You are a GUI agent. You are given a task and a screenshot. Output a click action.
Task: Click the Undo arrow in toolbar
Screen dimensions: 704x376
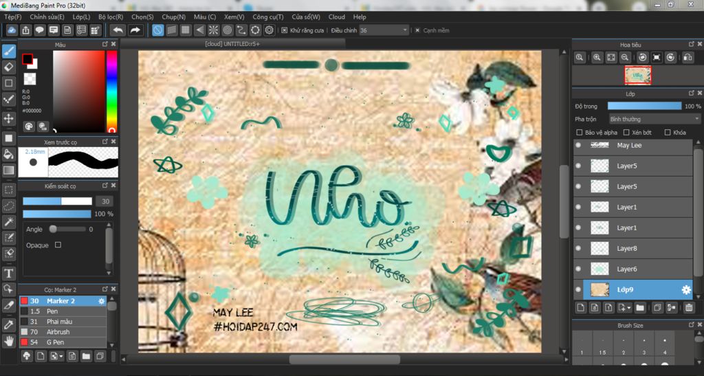pyautogui.click(x=118, y=30)
